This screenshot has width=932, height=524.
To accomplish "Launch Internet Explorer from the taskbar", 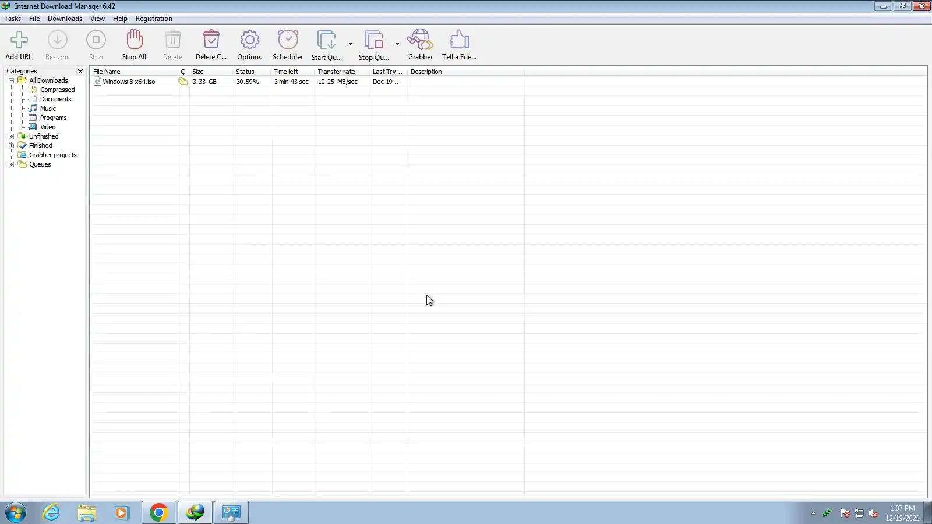I will (51, 512).
